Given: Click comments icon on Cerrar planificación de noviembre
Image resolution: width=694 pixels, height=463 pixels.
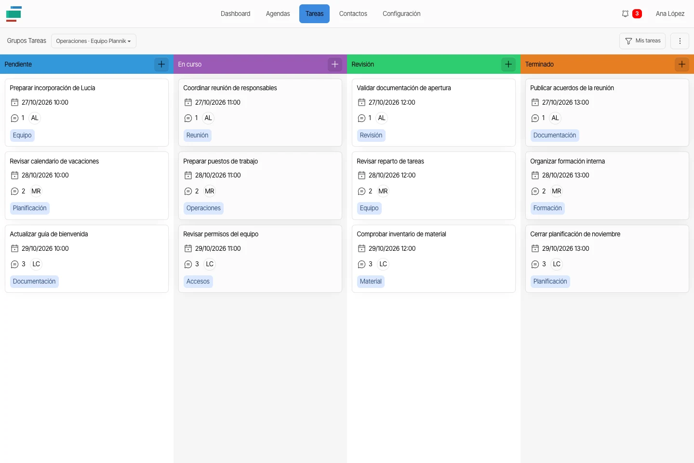Looking at the screenshot, I should tap(535, 264).
